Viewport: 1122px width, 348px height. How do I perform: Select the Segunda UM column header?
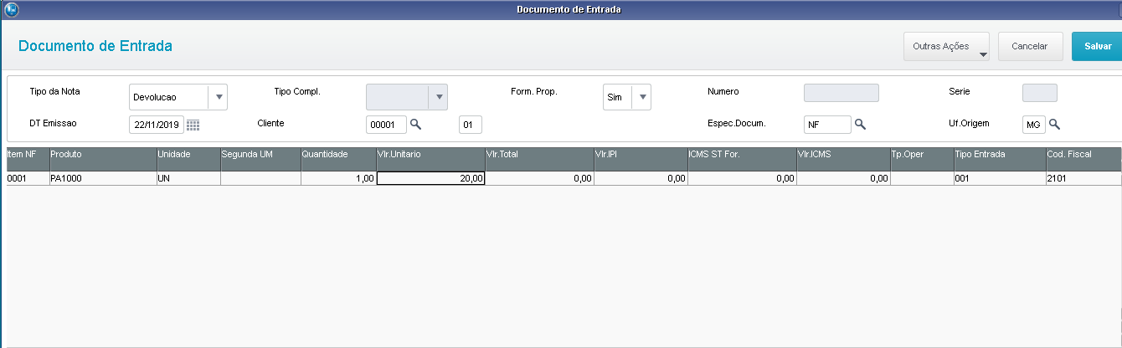[x=260, y=159]
